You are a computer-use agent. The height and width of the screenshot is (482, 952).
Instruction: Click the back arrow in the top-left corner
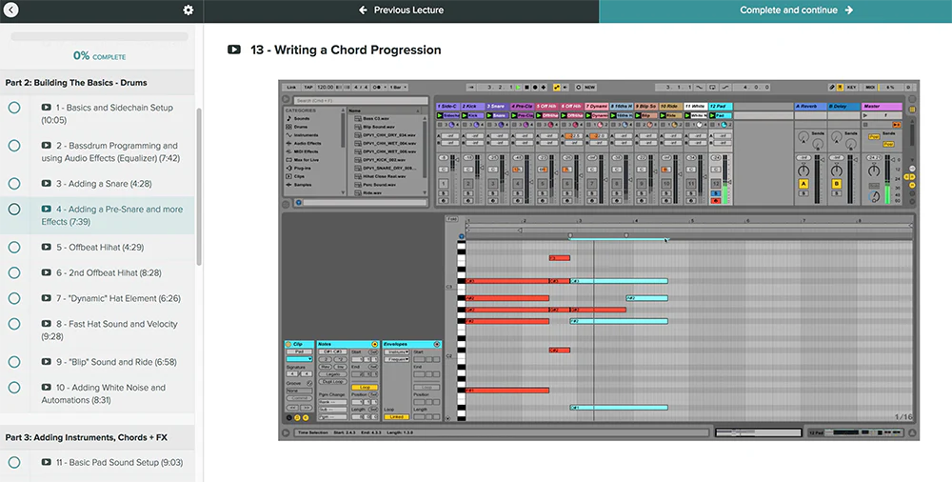click(x=11, y=10)
